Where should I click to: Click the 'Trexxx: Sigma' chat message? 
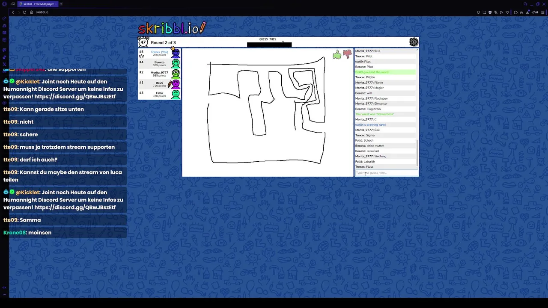(x=385, y=135)
